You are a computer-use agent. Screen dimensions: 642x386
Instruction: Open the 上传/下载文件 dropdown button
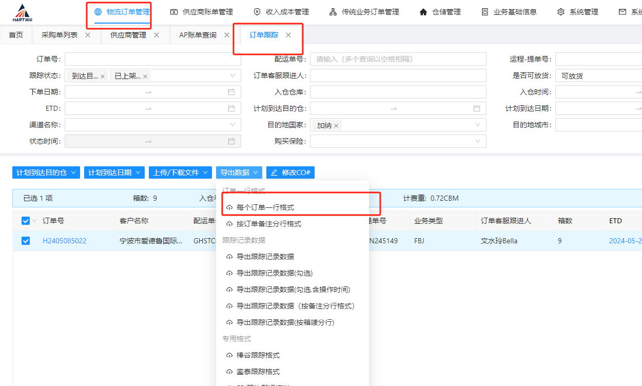pos(181,172)
